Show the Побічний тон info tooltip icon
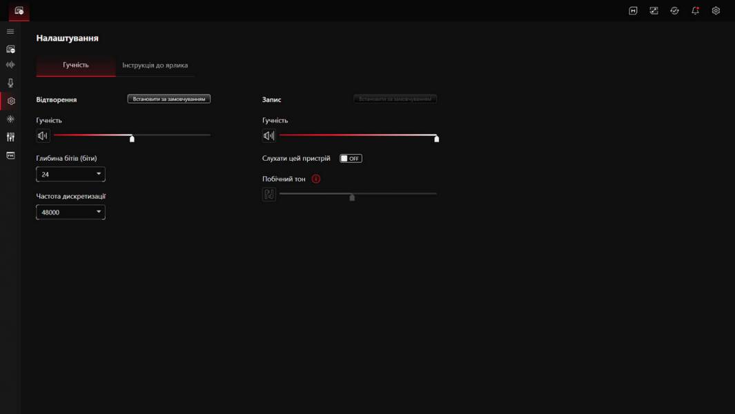 316,179
